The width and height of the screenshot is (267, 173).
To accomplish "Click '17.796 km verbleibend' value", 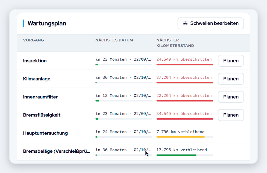I will (182, 150).
